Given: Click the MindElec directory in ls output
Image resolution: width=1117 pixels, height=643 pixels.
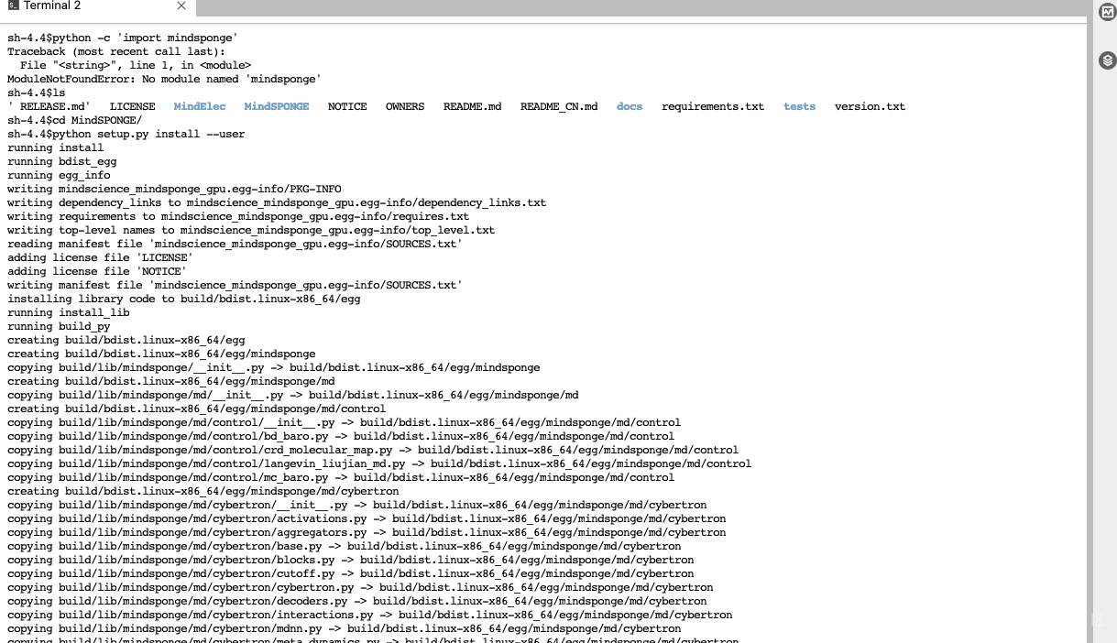Looking at the screenshot, I should click(200, 106).
